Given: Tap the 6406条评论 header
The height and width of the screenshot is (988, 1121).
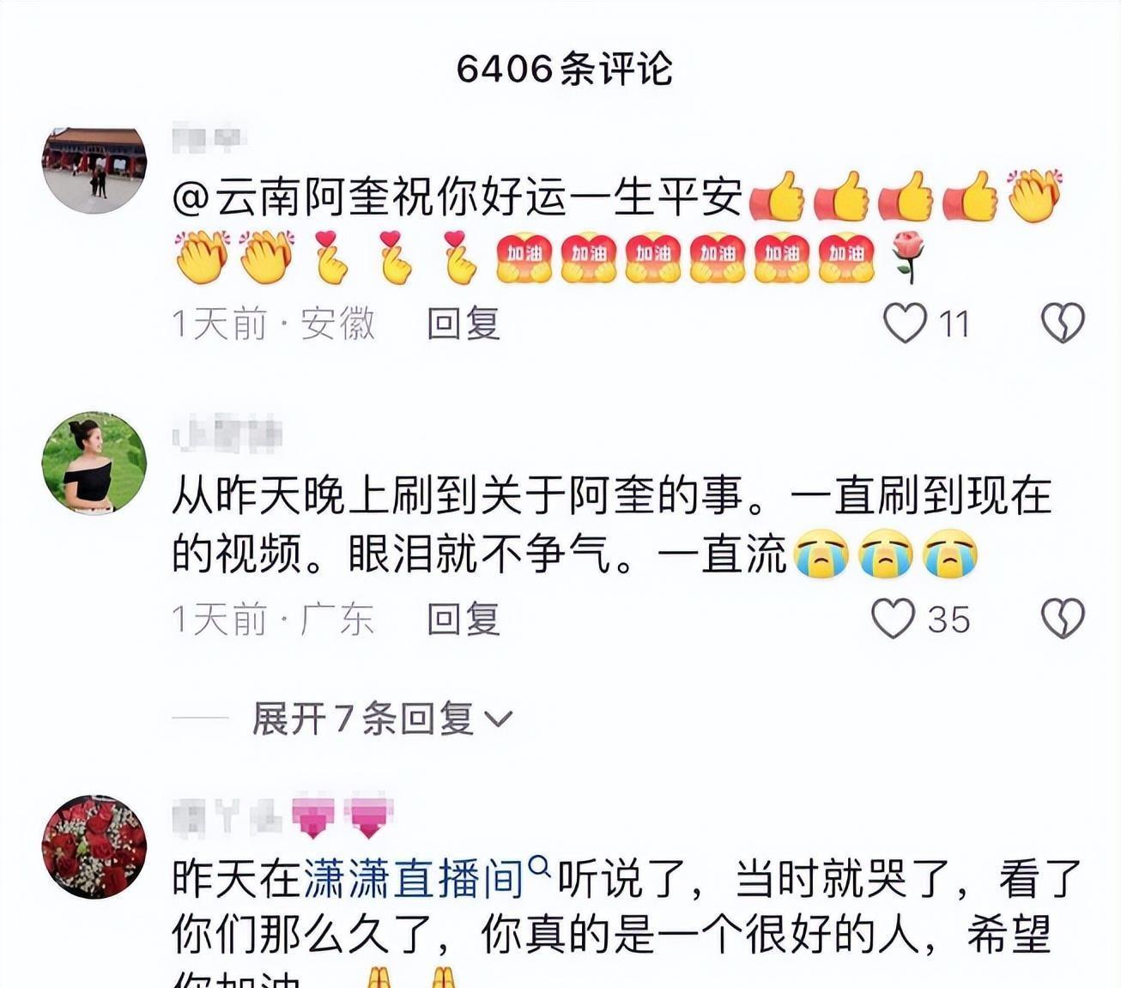Looking at the screenshot, I should tap(564, 69).
